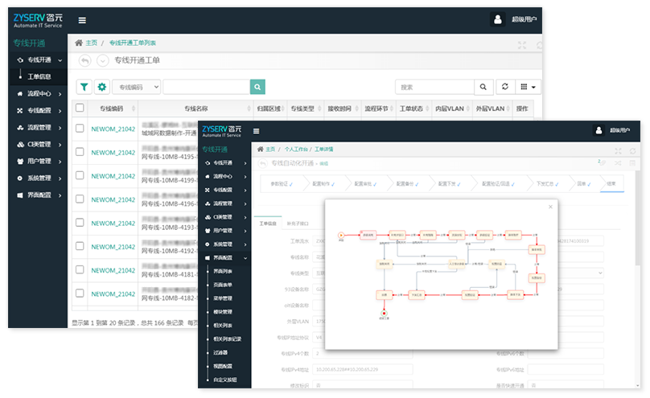Click the green search magnifier button
The width and height of the screenshot is (650, 398).
point(257,87)
